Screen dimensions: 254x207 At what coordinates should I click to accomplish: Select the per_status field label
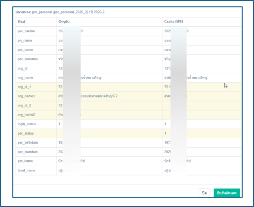click(26, 133)
